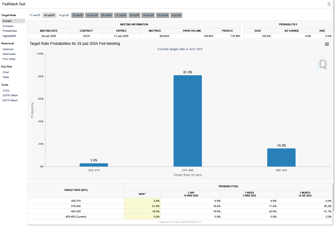The image size is (336, 226).
Task: Open Downloads under Historical section
Action: [x=9, y=54]
